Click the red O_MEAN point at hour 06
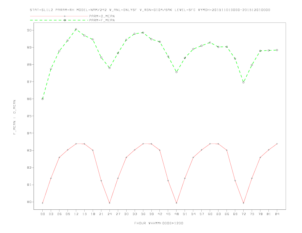Image resolution: width=302 pixels, height=233 pixels. [59, 157]
